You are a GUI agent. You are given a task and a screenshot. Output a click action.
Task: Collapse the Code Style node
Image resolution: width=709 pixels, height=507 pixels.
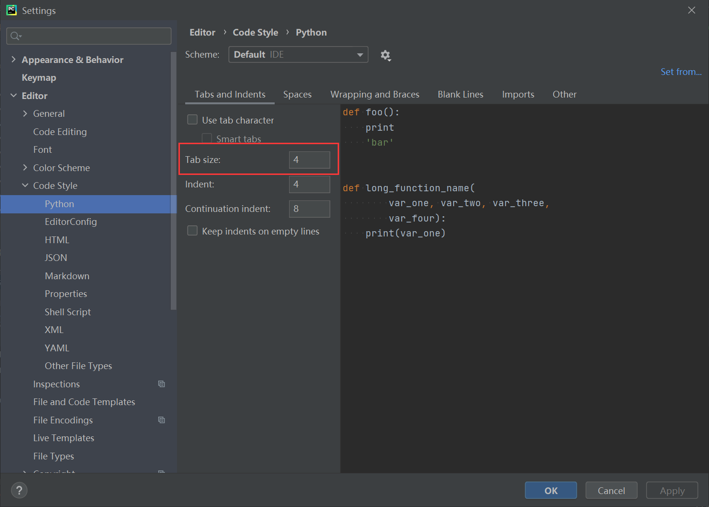tap(25, 185)
